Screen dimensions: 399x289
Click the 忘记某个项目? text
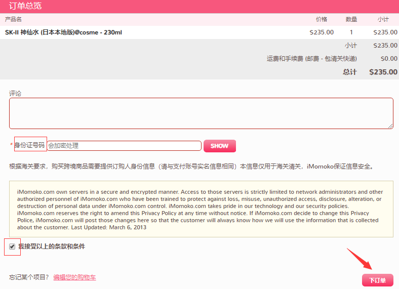point(29,277)
